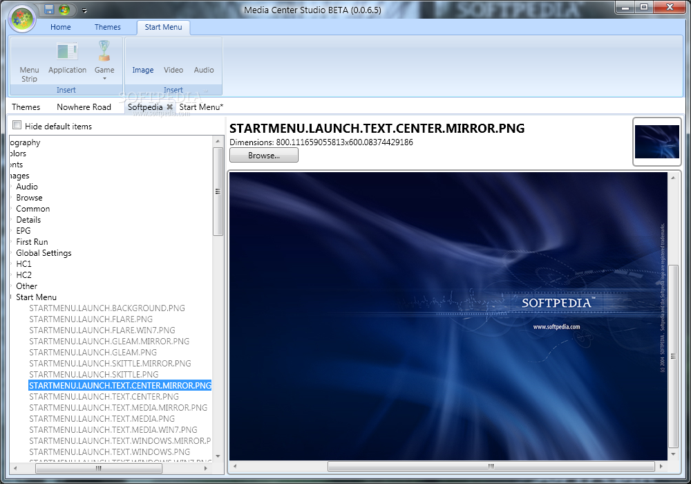
Task: Select STARTMENU.LAUNCH.TEXT.CENTER.MIRROR.PNG in tree
Action: pos(120,385)
